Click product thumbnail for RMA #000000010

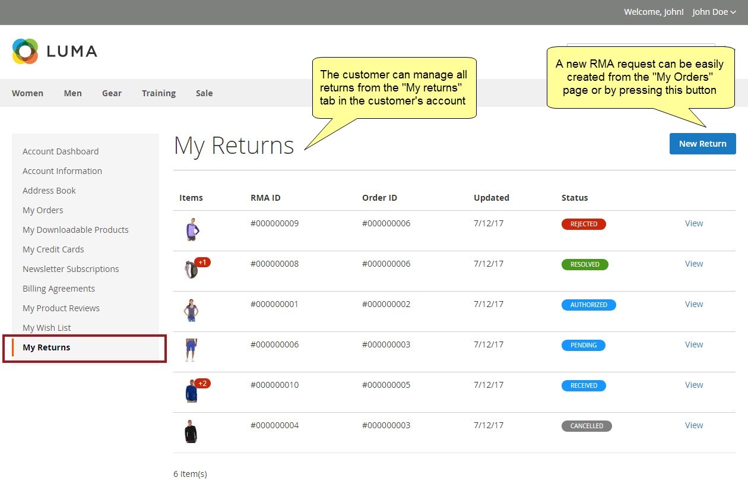[191, 391]
